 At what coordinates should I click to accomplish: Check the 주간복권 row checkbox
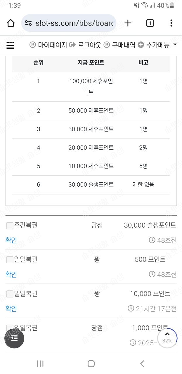click(10, 226)
